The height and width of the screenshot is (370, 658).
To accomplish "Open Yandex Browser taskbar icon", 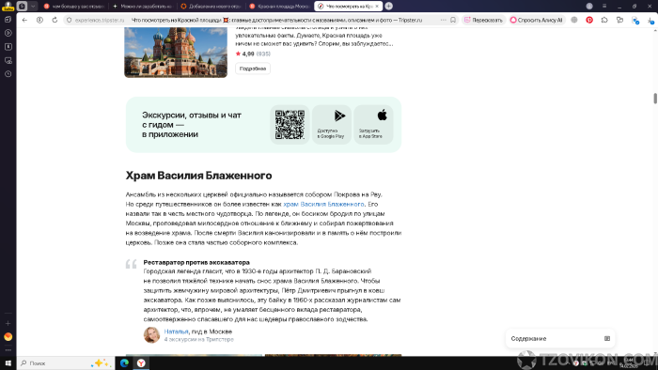I will click(141, 362).
